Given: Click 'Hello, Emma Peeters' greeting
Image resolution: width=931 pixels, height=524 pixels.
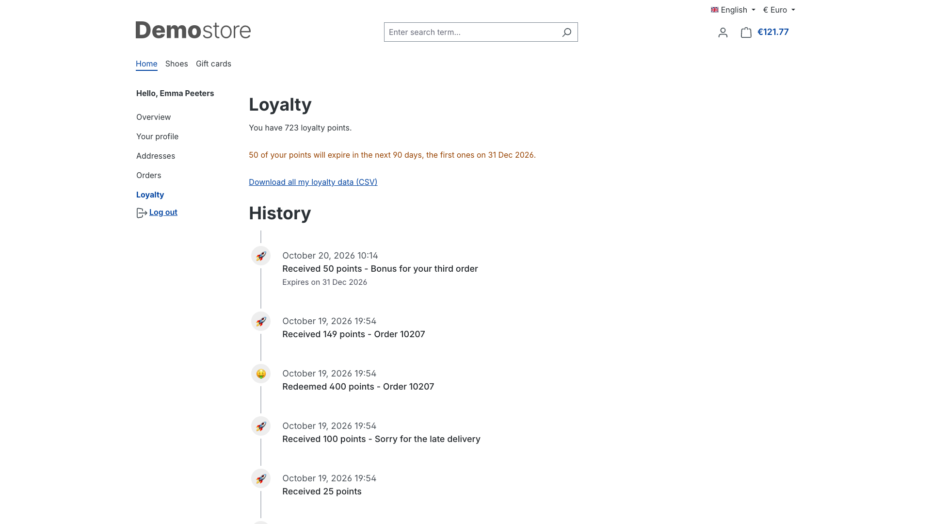Looking at the screenshot, I should 175,93.
